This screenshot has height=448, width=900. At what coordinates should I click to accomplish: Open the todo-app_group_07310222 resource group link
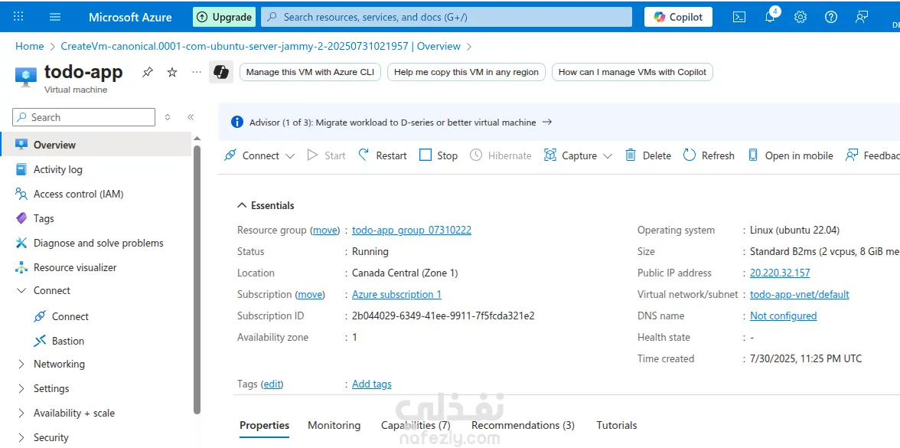[x=412, y=231]
